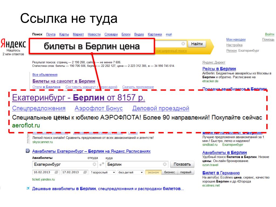
Task: Click Составить маршрут с пересадкой
Action: 91,87
